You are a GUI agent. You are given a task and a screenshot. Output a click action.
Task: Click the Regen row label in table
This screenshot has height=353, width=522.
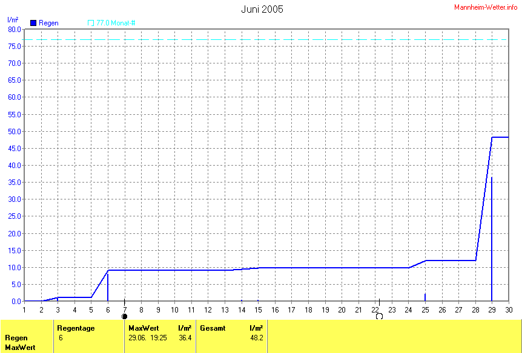point(16,338)
